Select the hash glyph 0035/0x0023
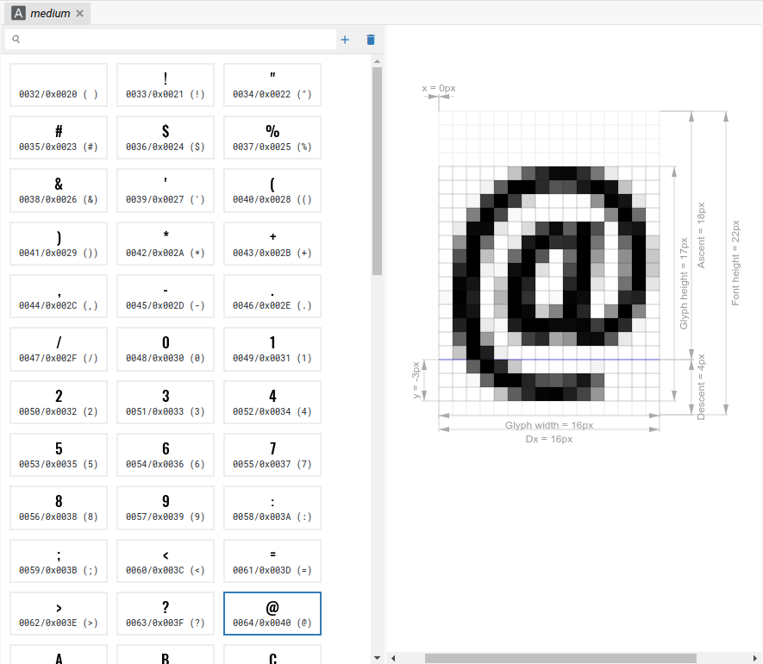This screenshot has height=664, width=763. pos(59,137)
